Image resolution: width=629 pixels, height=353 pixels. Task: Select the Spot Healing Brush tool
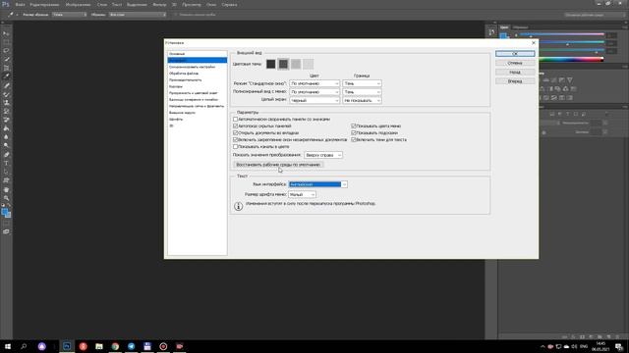[x=6, y=85]
